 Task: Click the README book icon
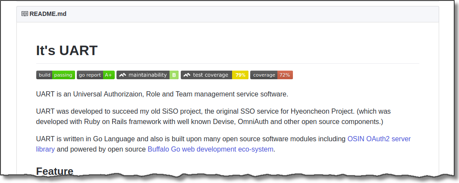(x=25, y=14)
